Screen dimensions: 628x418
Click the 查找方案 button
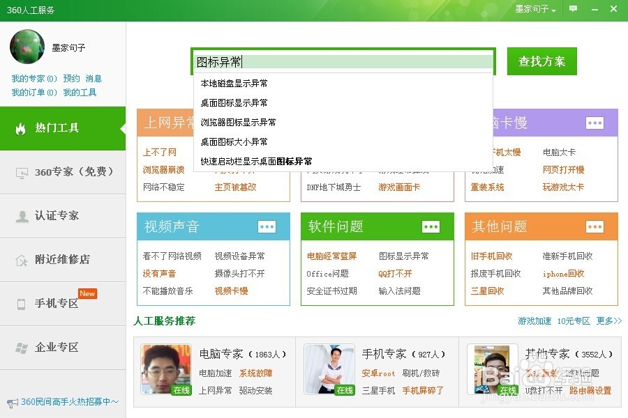pyautogui.click(x=541, y=61)
